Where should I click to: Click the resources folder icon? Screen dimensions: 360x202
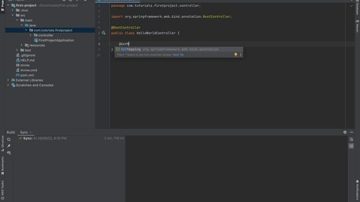click(x=26, y=45)
